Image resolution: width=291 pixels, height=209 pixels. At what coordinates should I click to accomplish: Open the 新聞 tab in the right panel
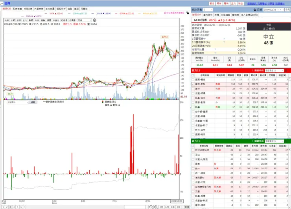pos(217,15)
